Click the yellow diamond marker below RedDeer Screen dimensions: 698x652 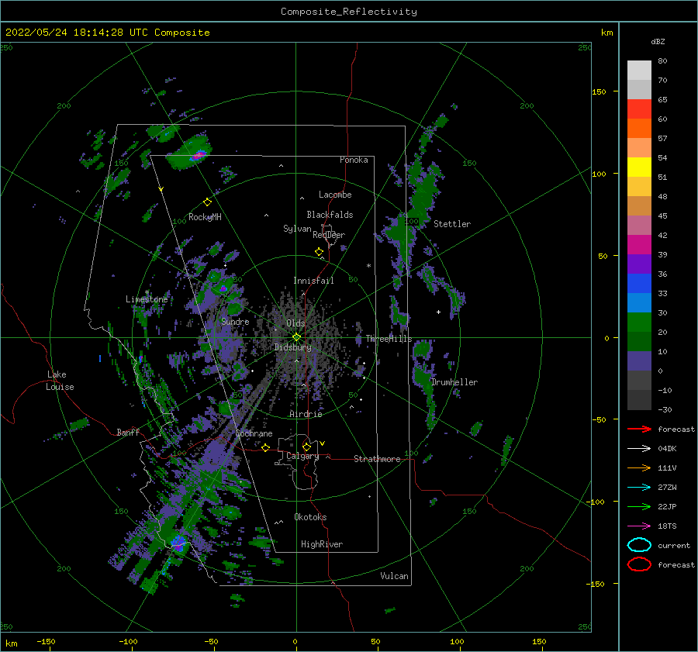[x=320, y=252]
